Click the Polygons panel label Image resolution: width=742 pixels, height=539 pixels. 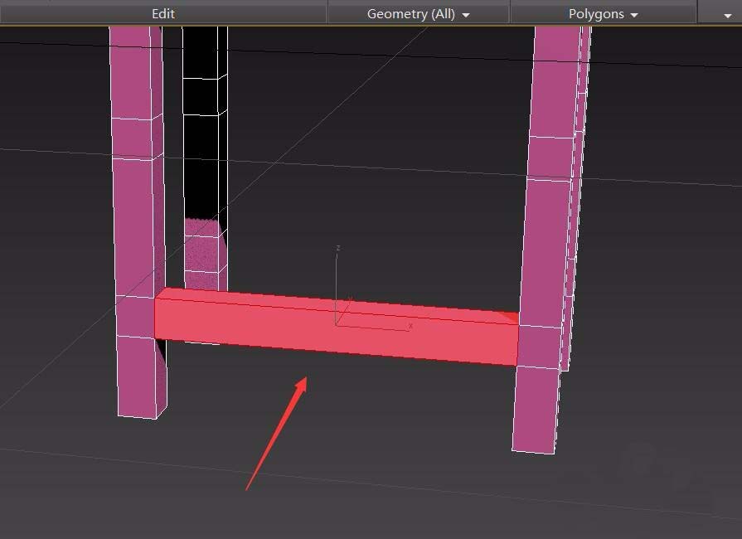point(597,13)
